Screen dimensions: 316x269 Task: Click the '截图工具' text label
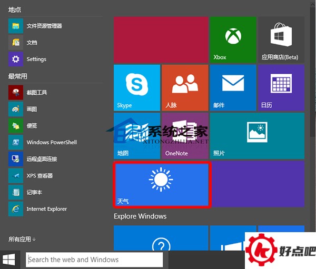point(37,93)
